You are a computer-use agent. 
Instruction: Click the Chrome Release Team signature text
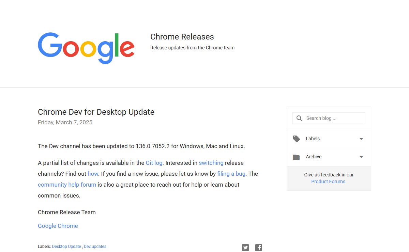pyautogui.click(x=67, y=212)
